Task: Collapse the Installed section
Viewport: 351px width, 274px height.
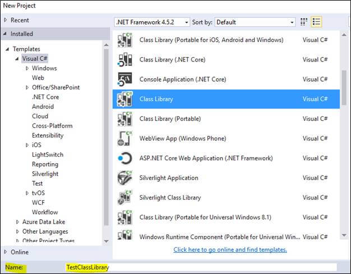Action: coord(5,34)
